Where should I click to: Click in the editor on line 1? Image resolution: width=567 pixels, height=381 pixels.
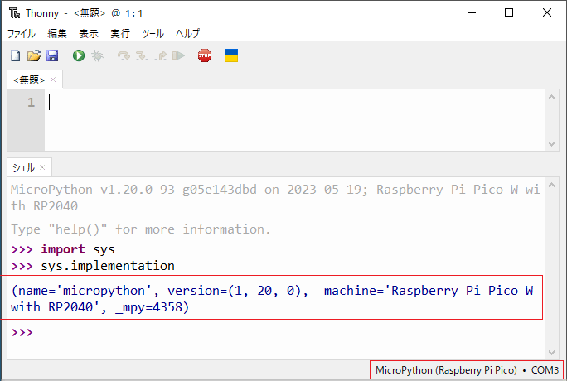click(x=249, y=103)
